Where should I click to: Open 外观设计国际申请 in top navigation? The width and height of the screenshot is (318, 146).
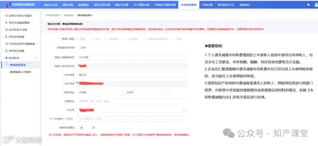click(165, 5)
